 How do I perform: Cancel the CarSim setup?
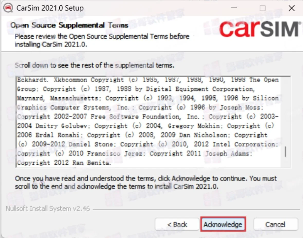[x=275, y=224]
